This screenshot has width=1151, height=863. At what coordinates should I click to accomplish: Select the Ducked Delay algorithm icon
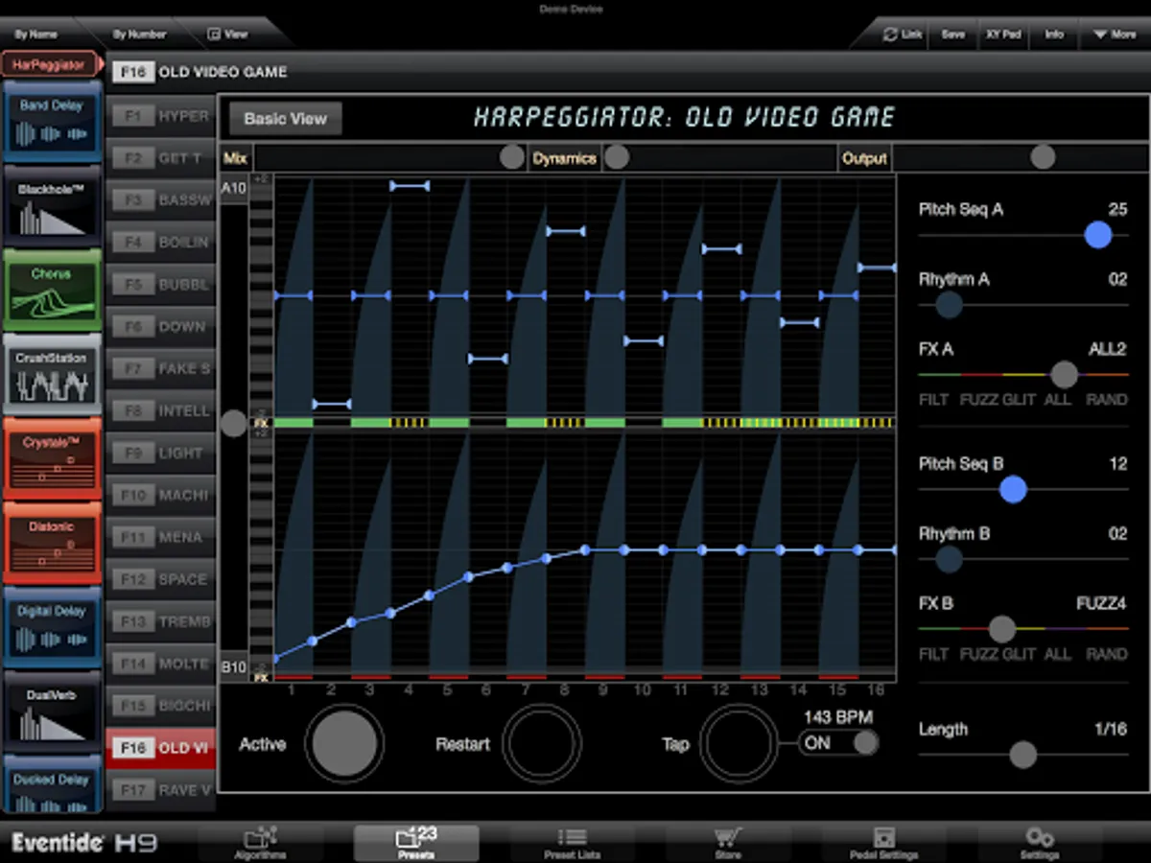[x=52, y=786]
